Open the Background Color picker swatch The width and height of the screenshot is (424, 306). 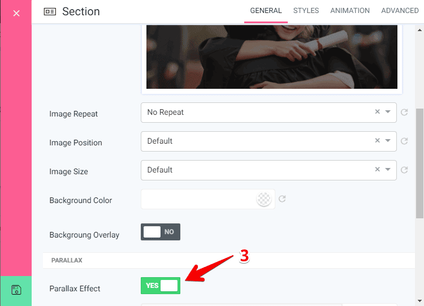click(263, 199)
